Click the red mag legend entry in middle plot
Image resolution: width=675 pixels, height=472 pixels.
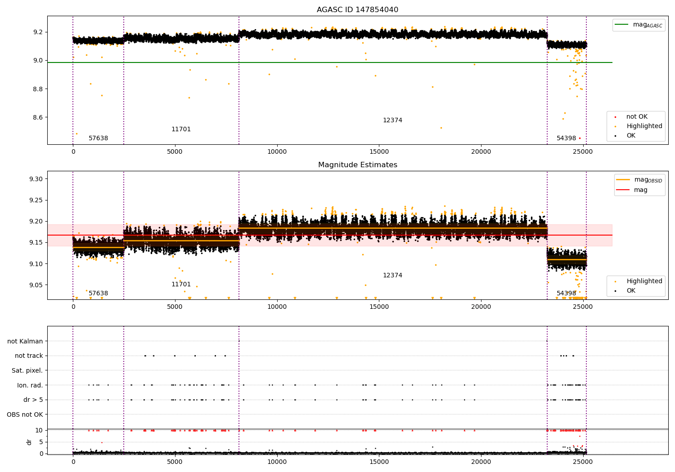632,190
